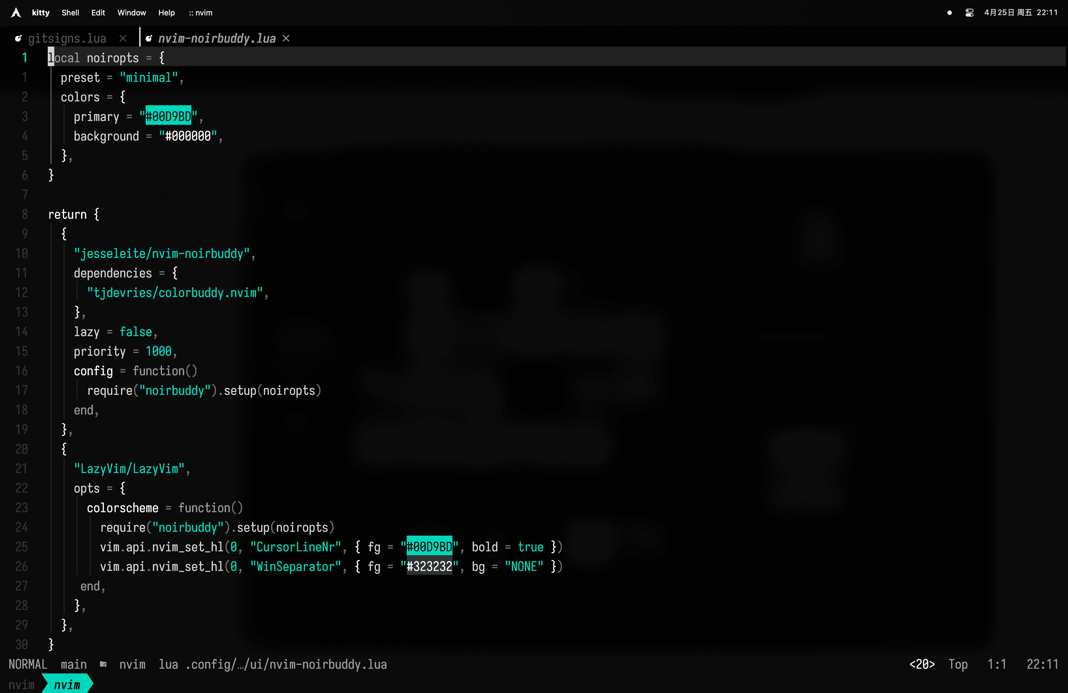The width and height of the screenshot is (1068, 693).
Task: Open the Window menu
Action: 131,12
